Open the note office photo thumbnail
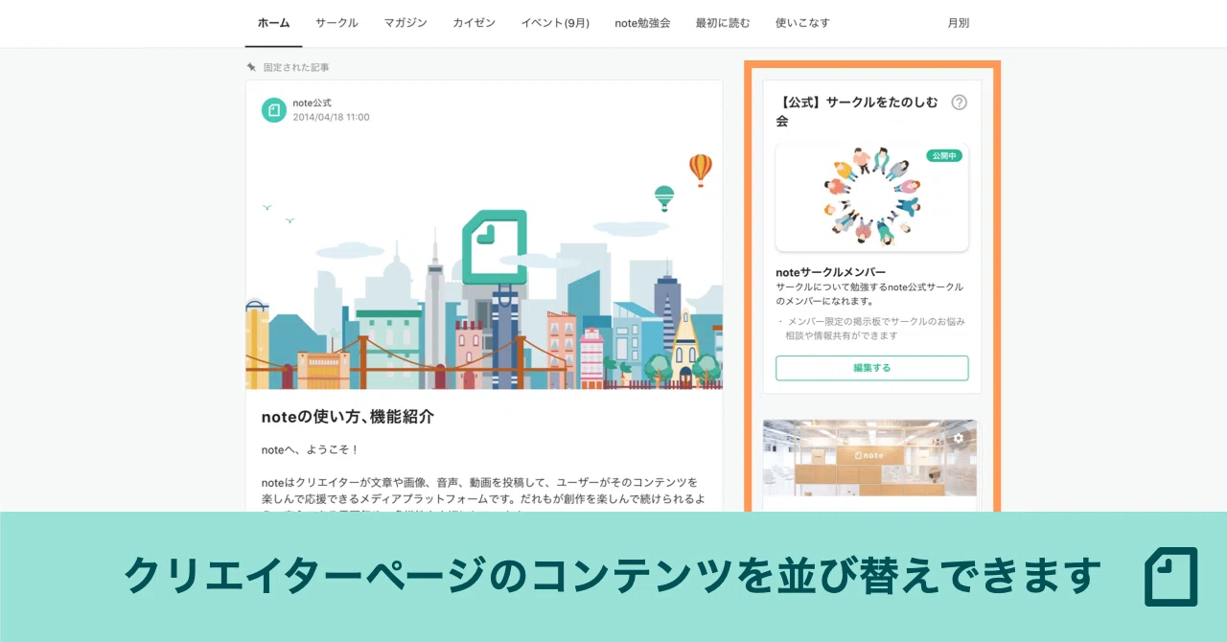1227x642 pixels. (870, 458)
